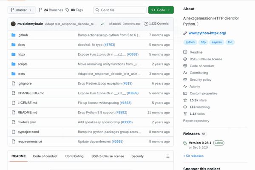Image resolution: width=255 pixels, height=170 pixels.
Task: Open the README outline list icon
Action: tap(167, 156)
